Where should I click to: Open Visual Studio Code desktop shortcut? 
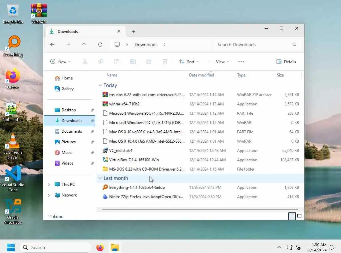13,179
